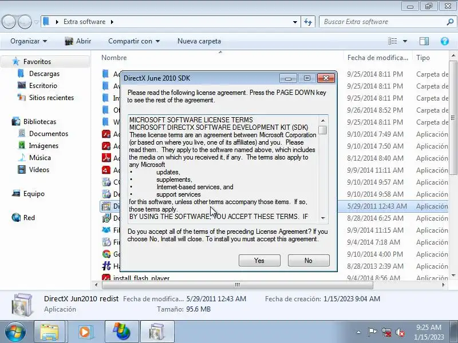Screen dimensions: 458x343
Task: Click the Windows flag taskbar icon
Action: (x=121, y=332)
